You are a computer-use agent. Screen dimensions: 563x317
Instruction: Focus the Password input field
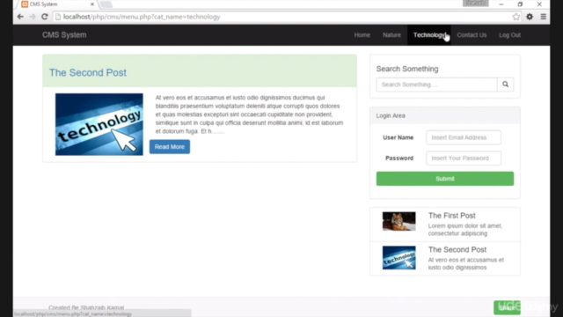(x=464, y=158)
